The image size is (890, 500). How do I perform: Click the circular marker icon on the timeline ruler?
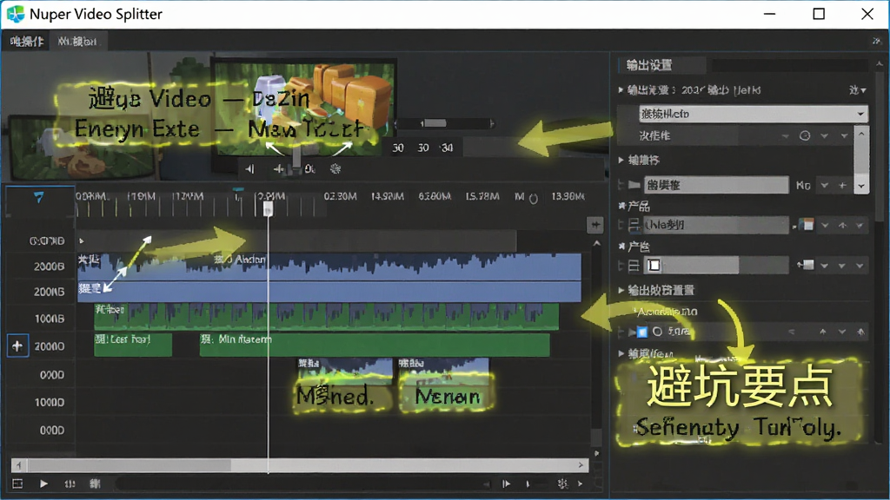coord(534,199)
